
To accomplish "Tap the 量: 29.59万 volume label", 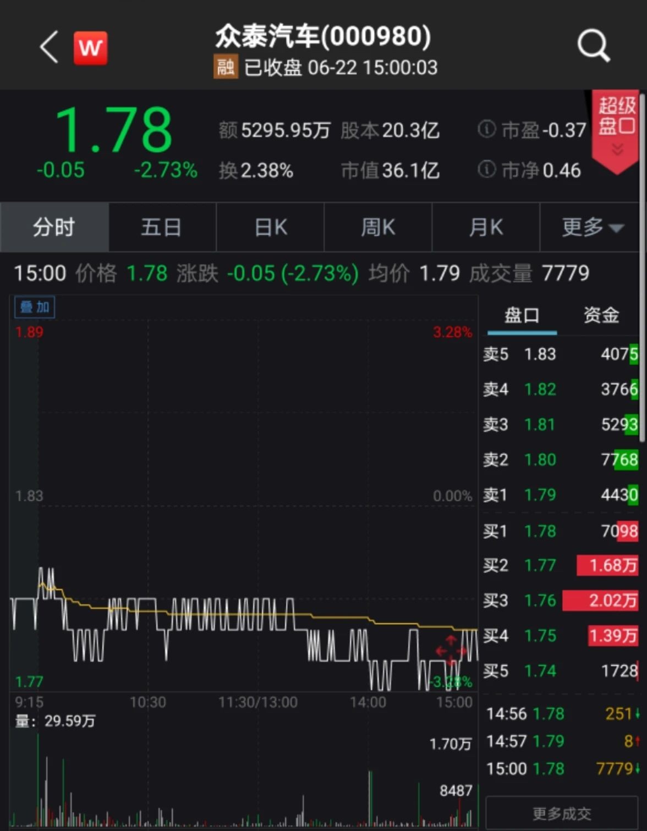I will (x=55, y=721).
